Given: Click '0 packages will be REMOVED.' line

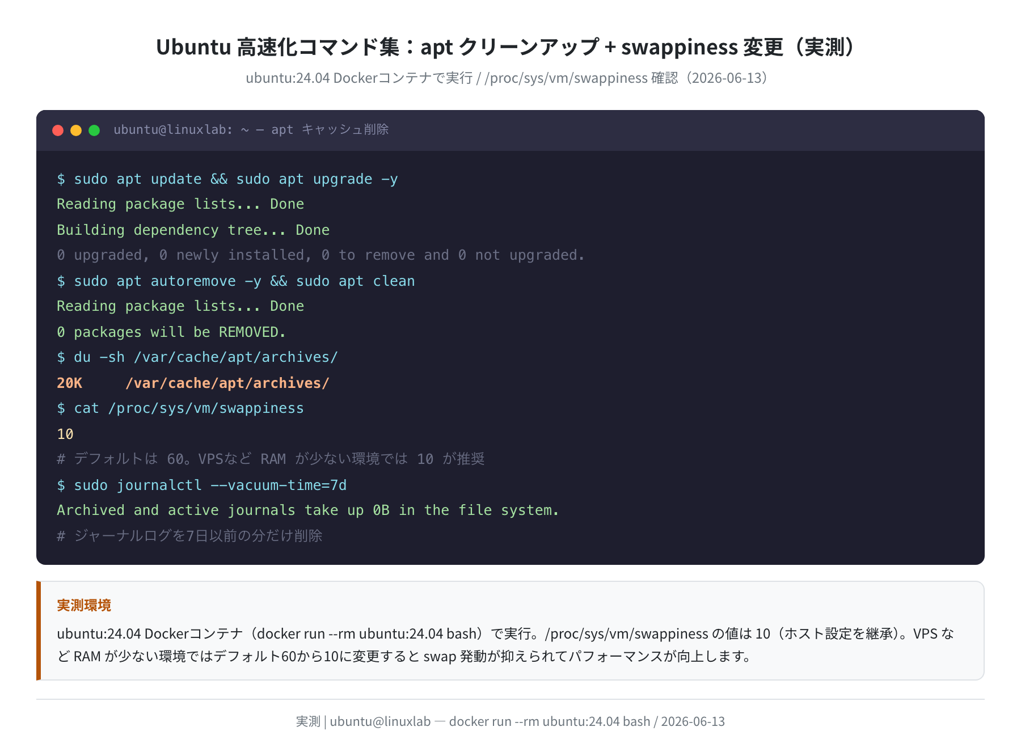Looking at the screenshot, I should pyautogui.click(x=171, y=332).
